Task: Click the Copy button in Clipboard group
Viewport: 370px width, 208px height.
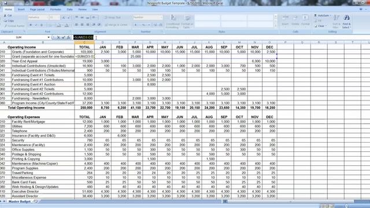Action: (x=9, y=21)
